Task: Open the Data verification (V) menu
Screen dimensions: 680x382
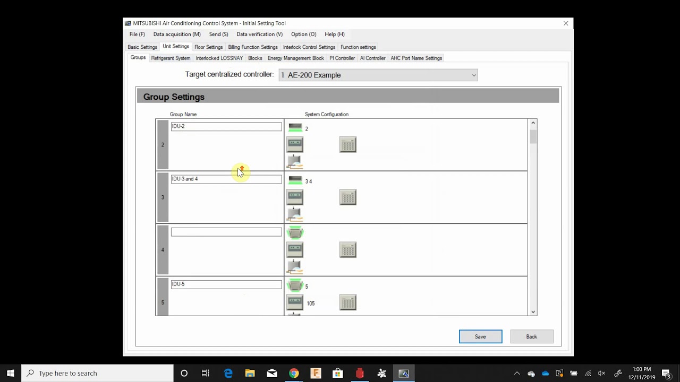Action: point(259,34)
